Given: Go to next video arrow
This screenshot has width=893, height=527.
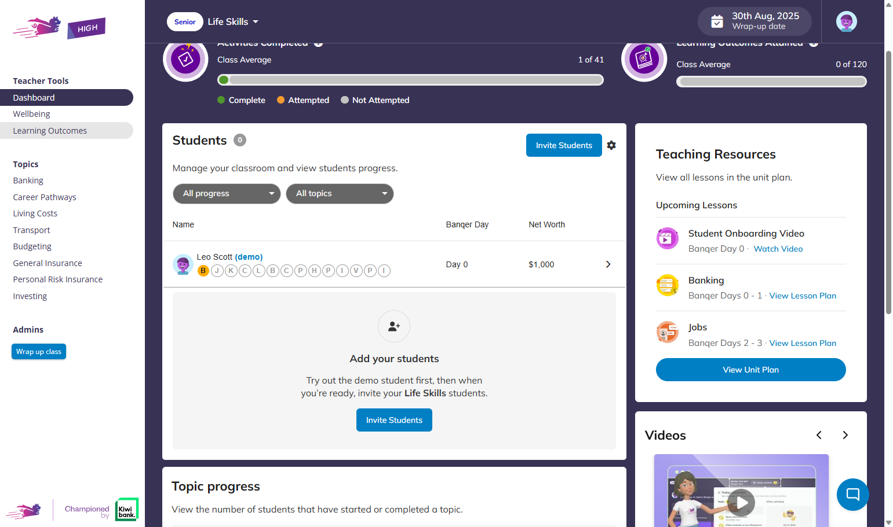Looking at the screenshot, I should (x=845, y=435).
